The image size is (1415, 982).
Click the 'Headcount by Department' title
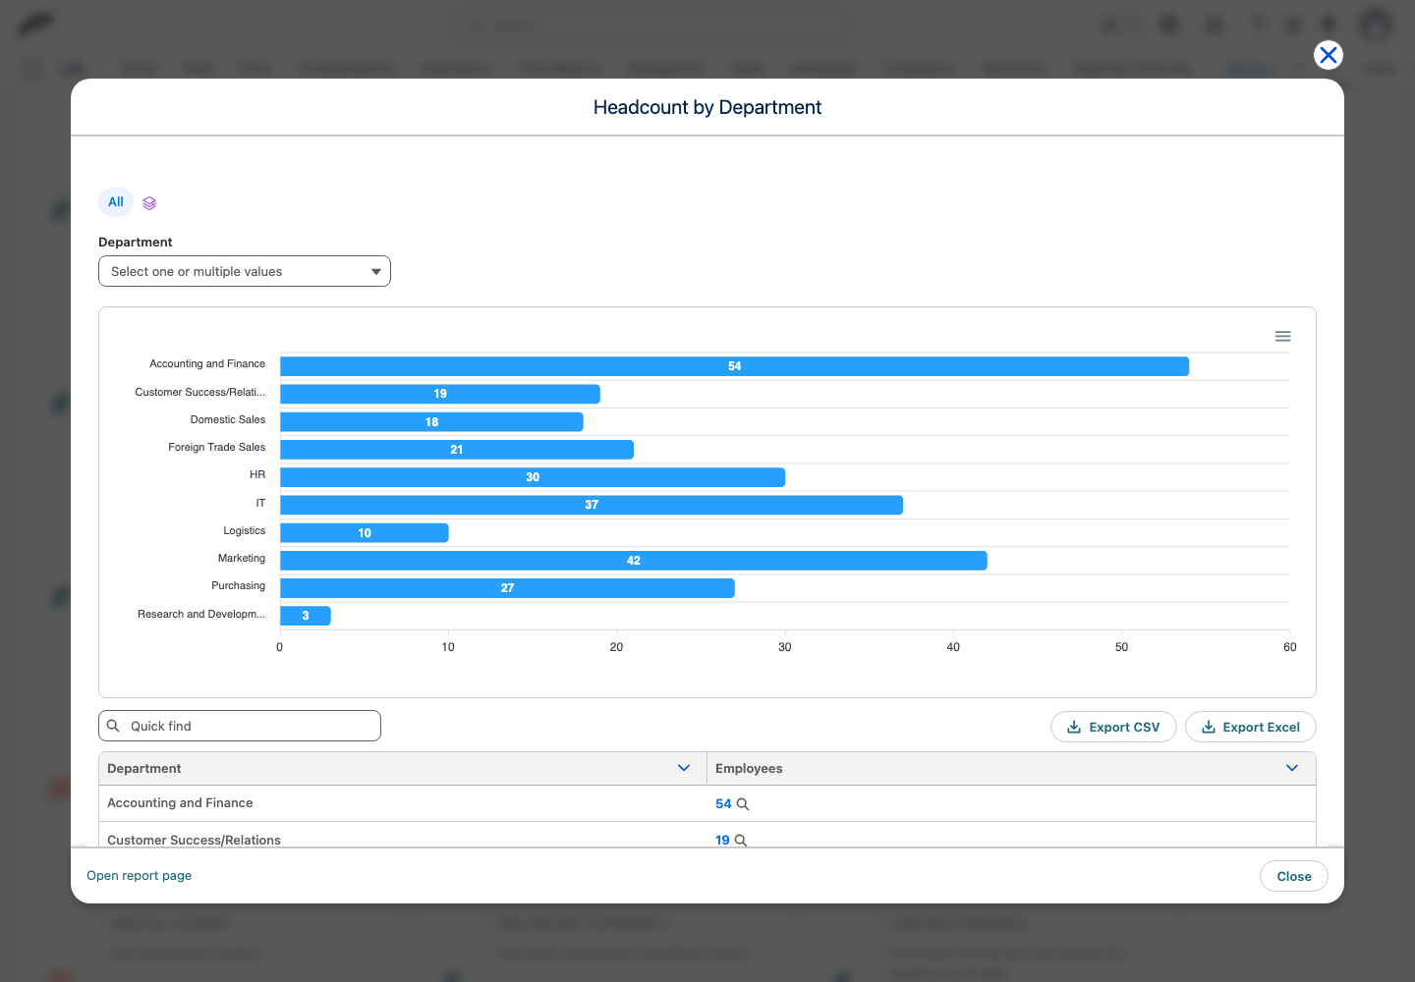click(707, 107)
